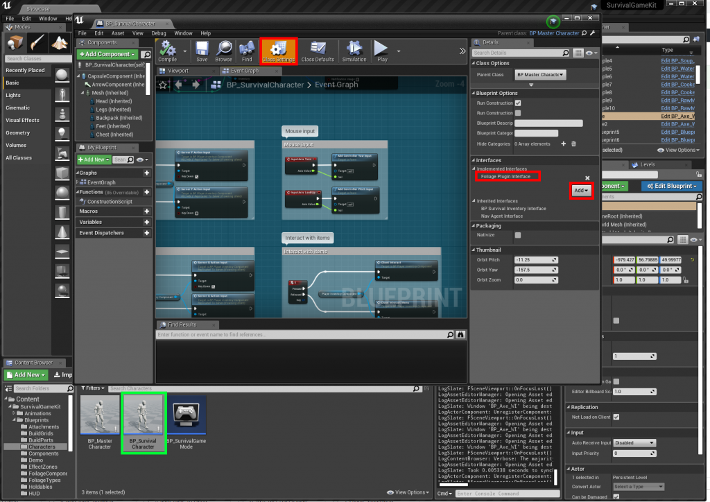Screen dimensions: 710x502
Task: Click search icon next to Add Component
Action: [x=146, y=54]
